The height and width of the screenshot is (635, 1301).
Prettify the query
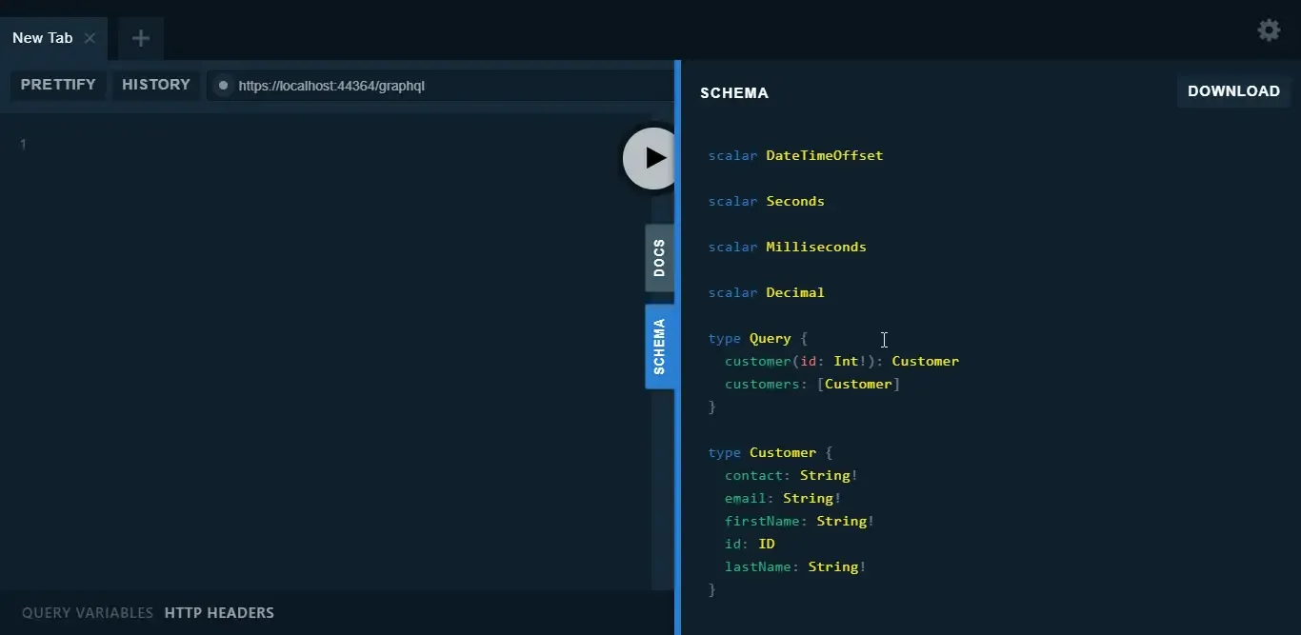point(58,84)
